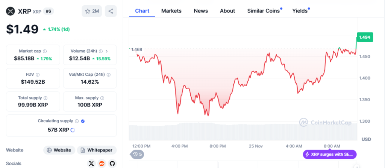The height and width of the screenshot is (168, 385).
Task: Open the Website link button
Action: coord(59,150)
